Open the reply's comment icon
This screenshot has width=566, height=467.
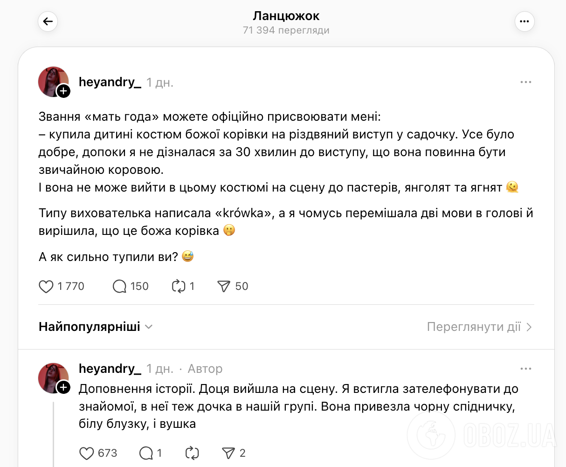pyautogui.click(x=146, y=453)
